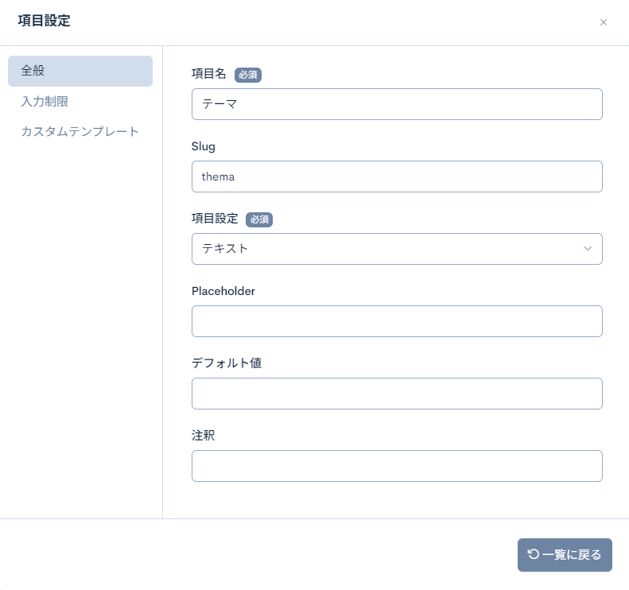Click the デフォルト値 label
Screen dimensions: 629x590
(x=227, y=363)
